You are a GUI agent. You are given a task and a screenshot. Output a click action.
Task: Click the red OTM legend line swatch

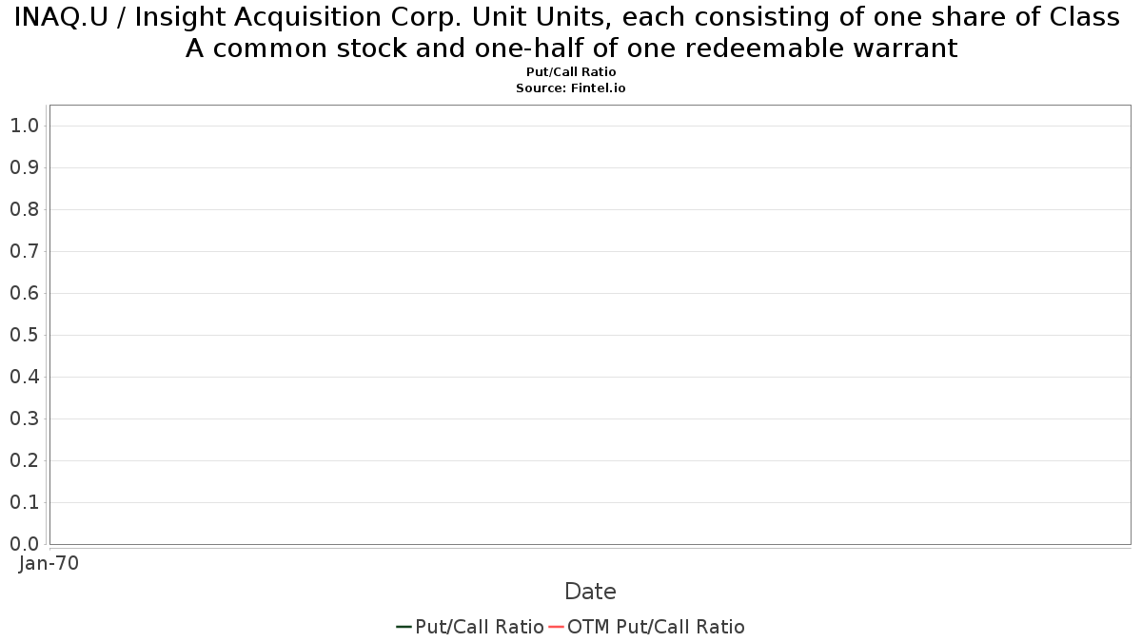point(556,627)
